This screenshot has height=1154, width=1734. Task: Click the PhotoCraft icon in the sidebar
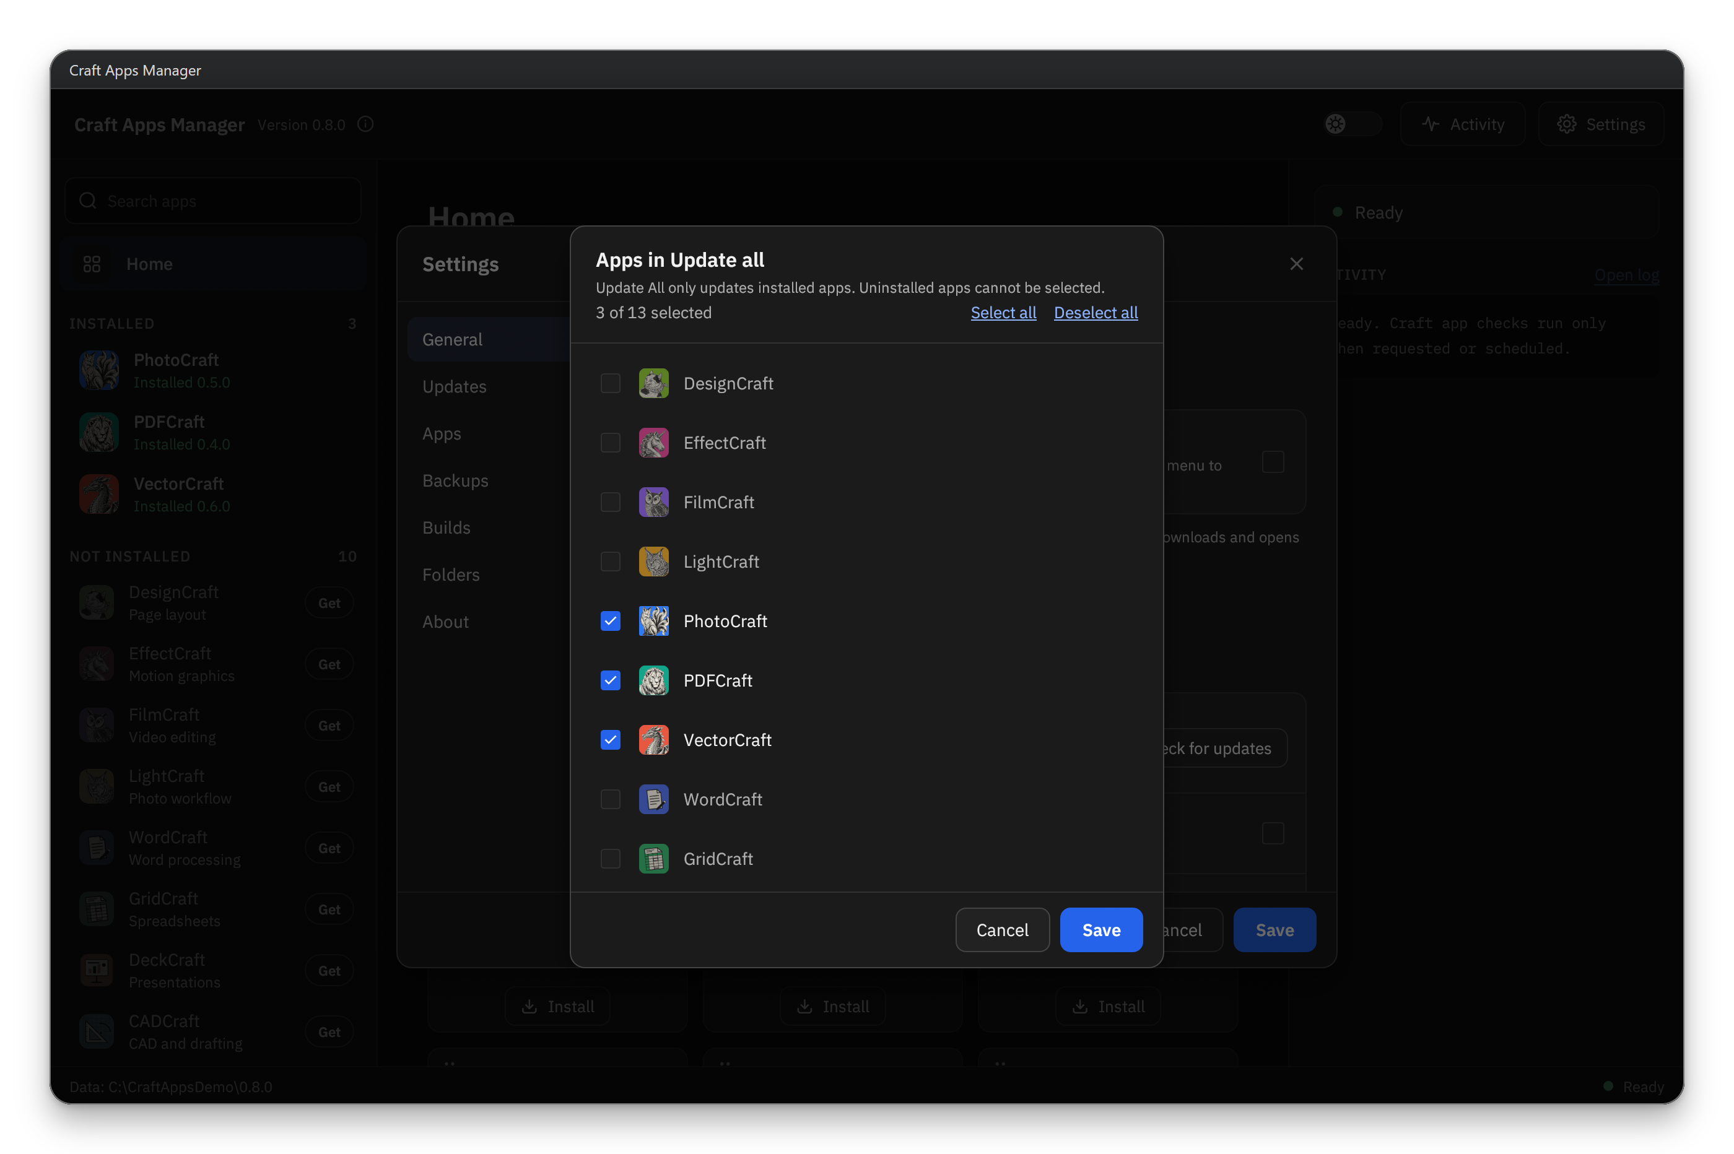98,370
